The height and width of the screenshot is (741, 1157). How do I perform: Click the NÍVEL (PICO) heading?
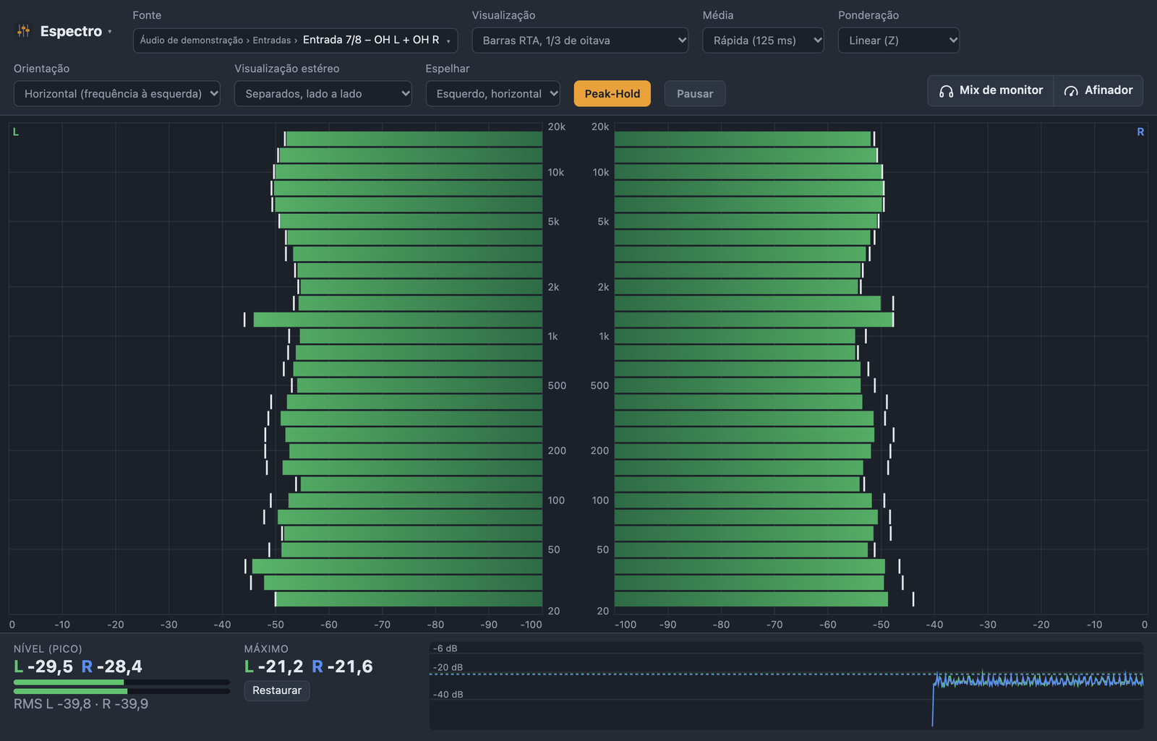[x=48, y=649]
